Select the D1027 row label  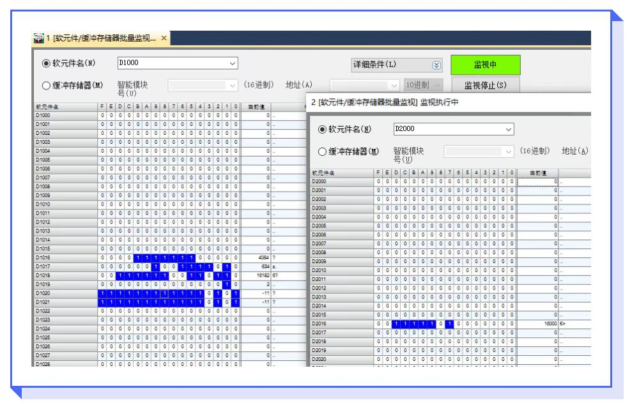[65, 355]
